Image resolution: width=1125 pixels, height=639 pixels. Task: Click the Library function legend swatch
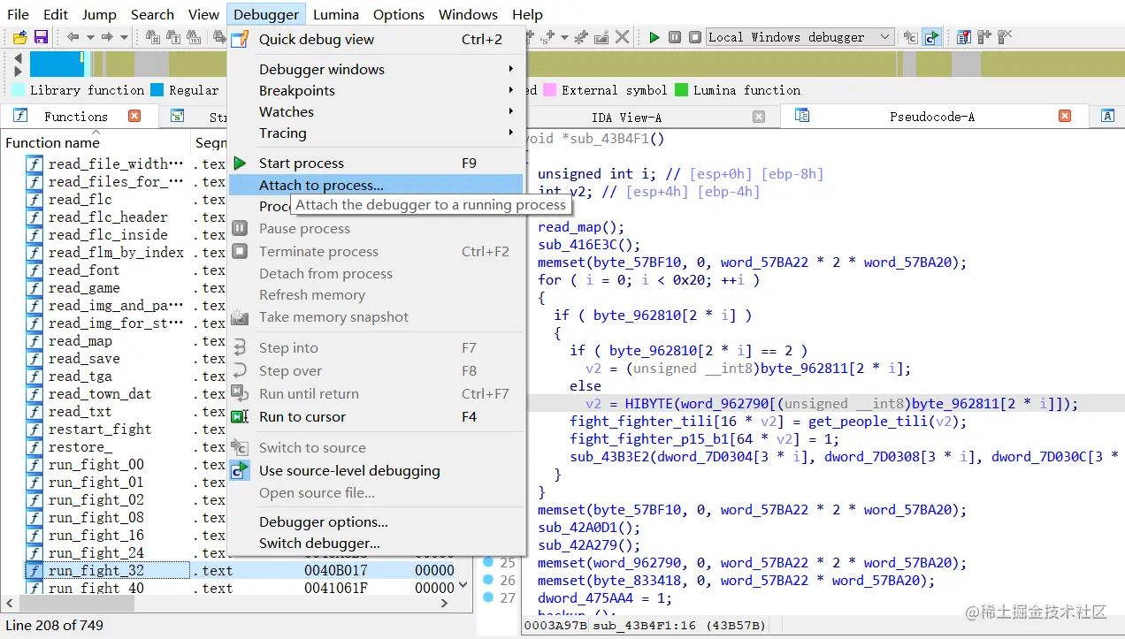pyautogui.click(x=18, y=90)
